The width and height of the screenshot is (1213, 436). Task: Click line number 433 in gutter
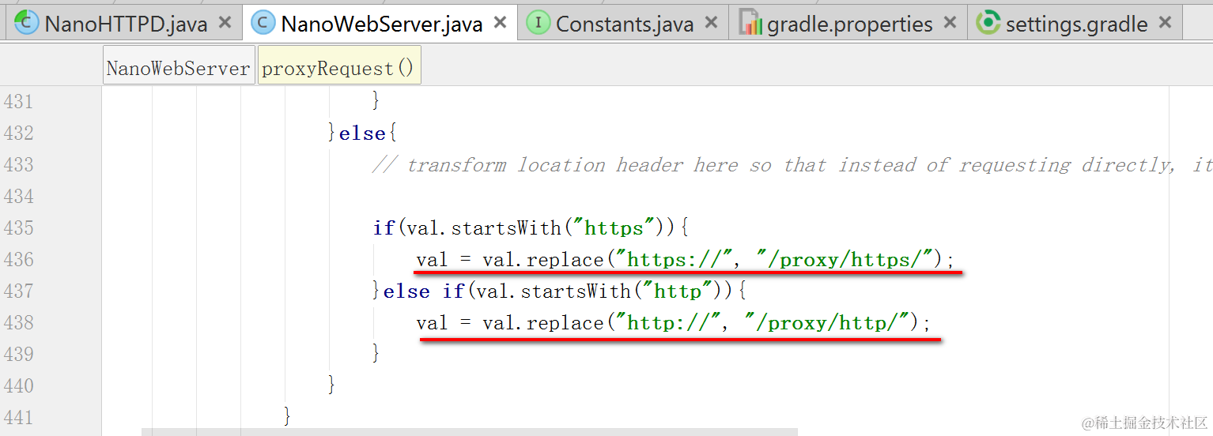pyautogui.click(x=18, y=164)
